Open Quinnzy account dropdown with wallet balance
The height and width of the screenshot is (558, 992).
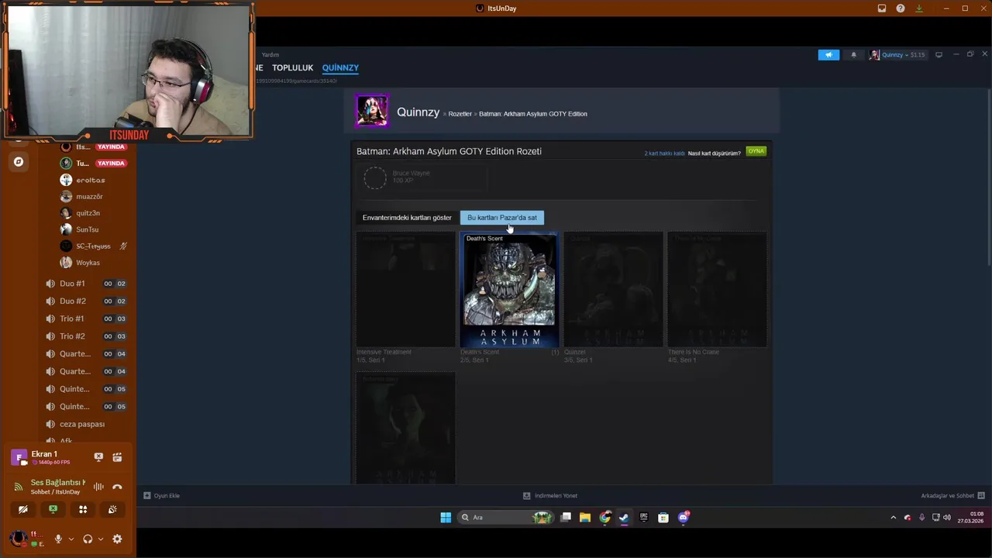pyautogui.click(x=898, y=55)
